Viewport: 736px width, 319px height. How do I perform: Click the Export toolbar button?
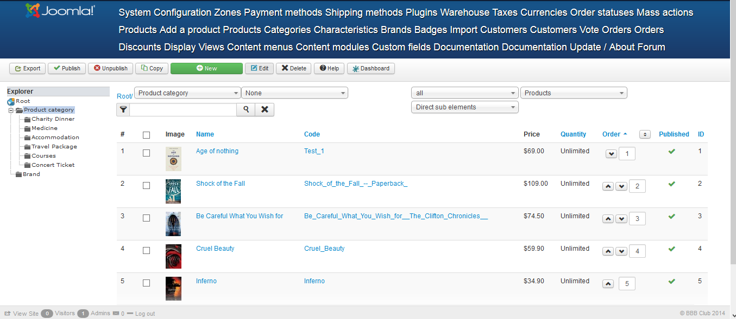pos(27,69)
